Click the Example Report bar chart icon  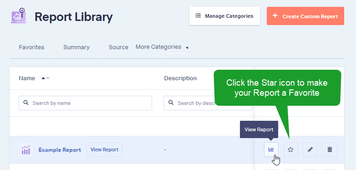pos(25,150)
